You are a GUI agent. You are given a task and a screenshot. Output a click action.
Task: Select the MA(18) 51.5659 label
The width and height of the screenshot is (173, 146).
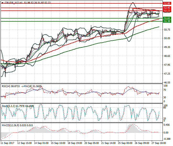[x=33, y=86]
